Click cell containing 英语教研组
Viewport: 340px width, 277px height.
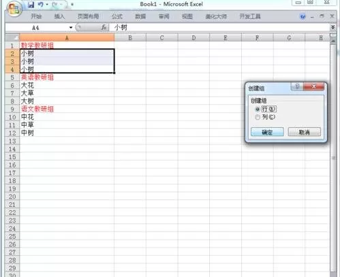pos(67,78)
